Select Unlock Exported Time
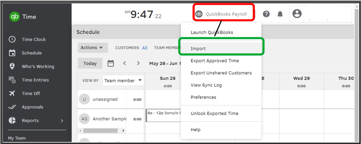 click(x=215, y=113)
